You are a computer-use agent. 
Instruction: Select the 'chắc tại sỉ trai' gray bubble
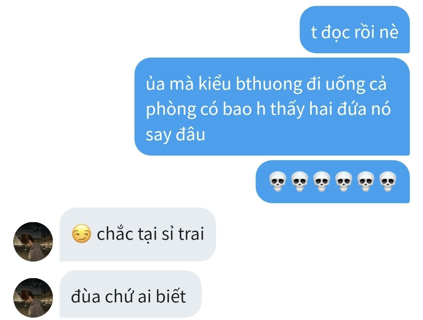pos(137,235)
